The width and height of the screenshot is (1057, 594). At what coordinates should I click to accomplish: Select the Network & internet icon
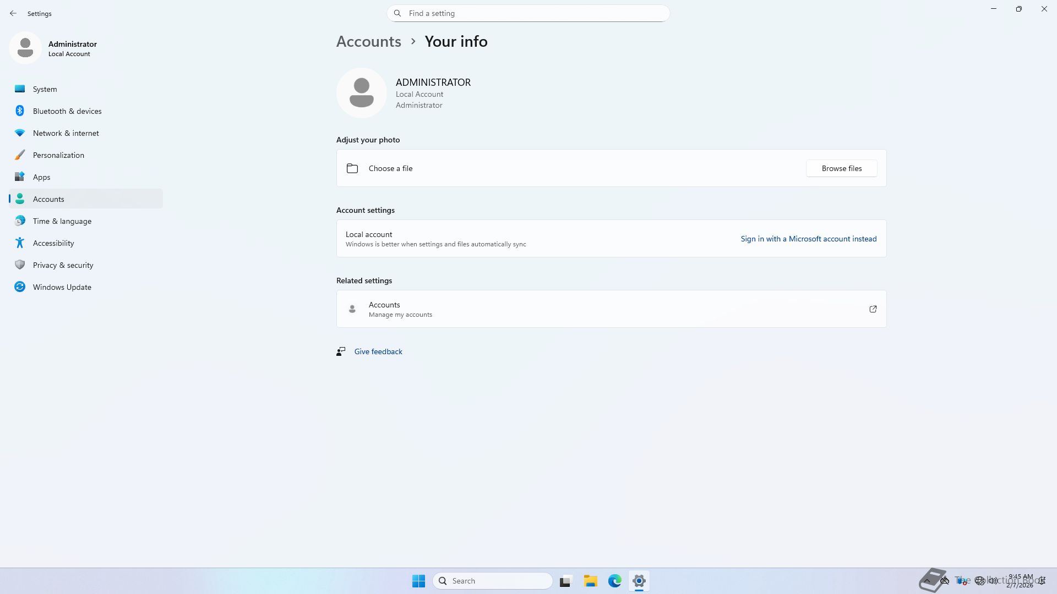pos(20,133)
